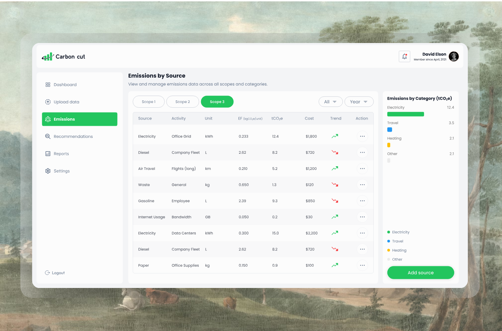The width and height of the screenshot is (502, 331).
Task: Expand the All filter dropdown
Action: [330, 102]
